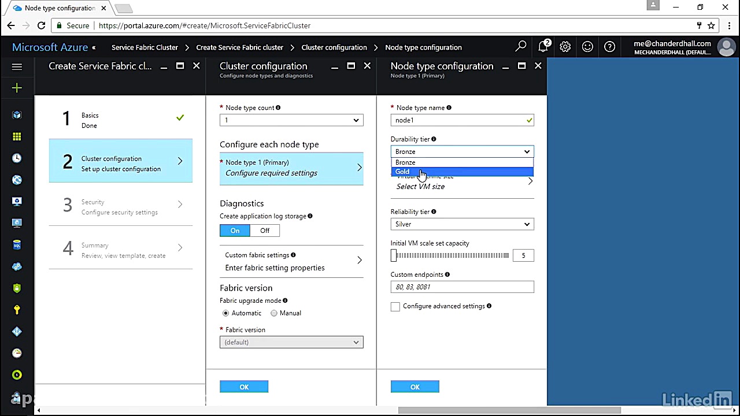Click the smiley feedback icon
Screen dimensions: 740x416
(587, 47)
